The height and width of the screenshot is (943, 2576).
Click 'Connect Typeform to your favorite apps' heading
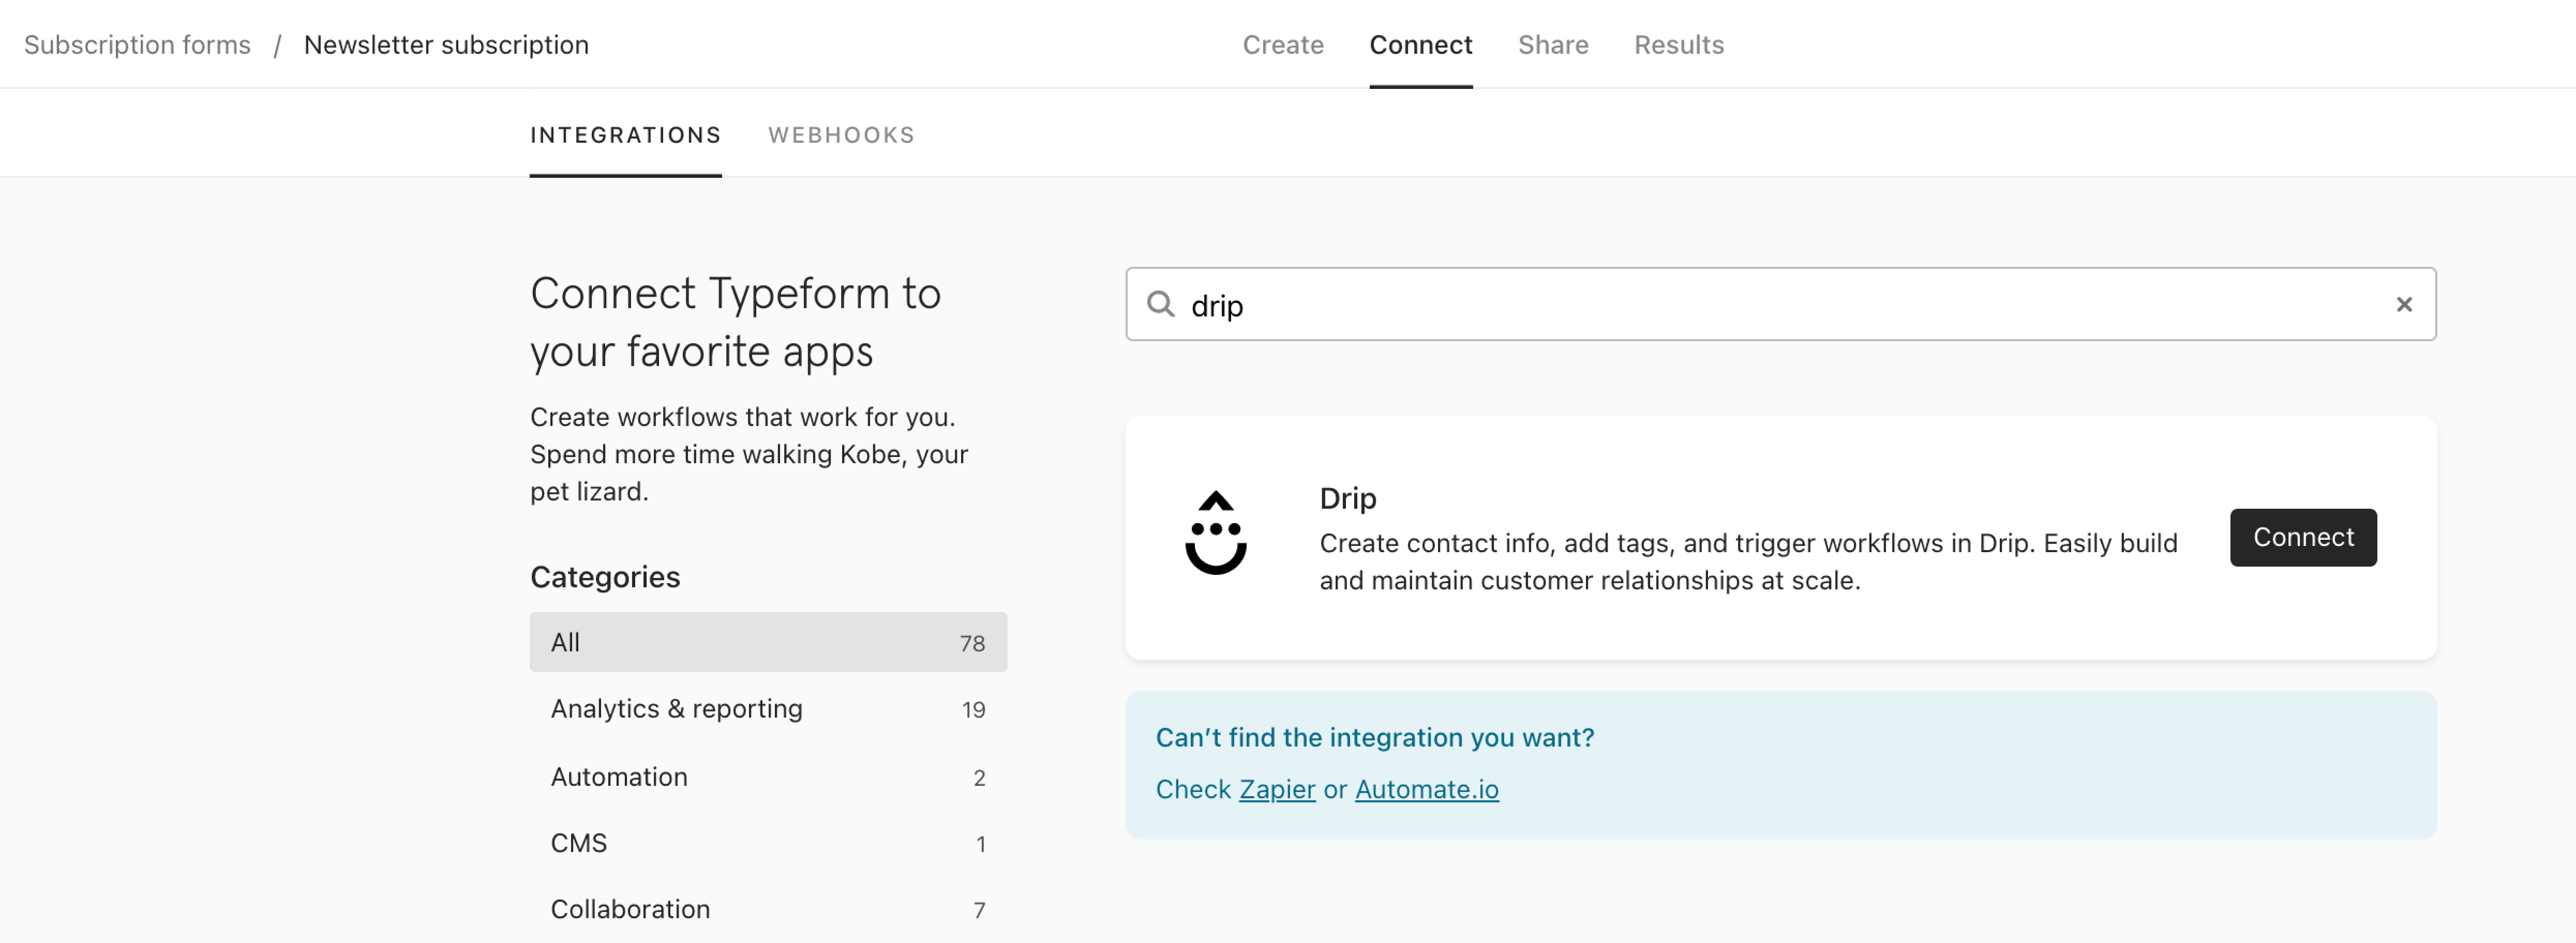click(x=735, y=322)
